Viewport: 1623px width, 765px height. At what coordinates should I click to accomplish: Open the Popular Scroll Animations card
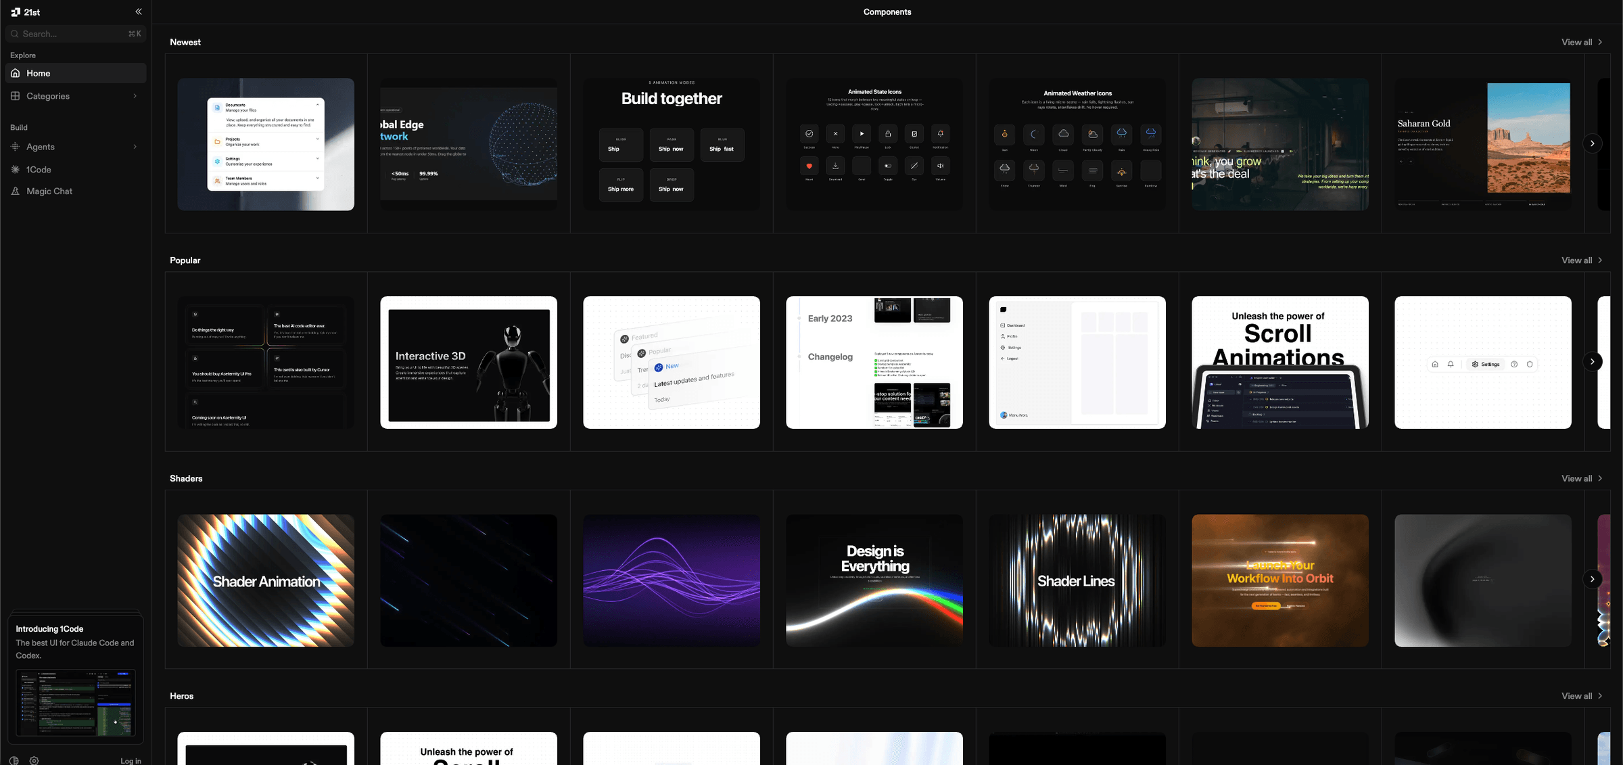coord(1280,363)
